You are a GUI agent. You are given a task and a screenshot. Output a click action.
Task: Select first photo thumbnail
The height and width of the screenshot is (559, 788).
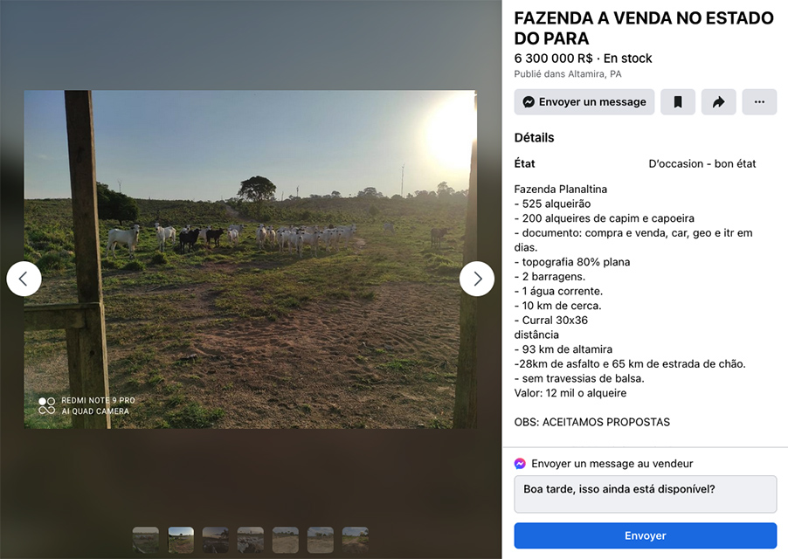pos(146,540)
